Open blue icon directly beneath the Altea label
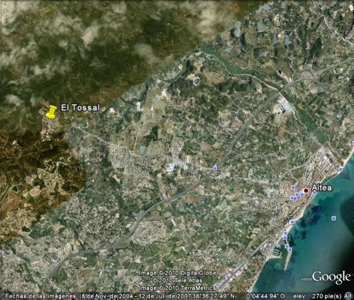The height and width of the screenshot is (300, 354). 314,193
